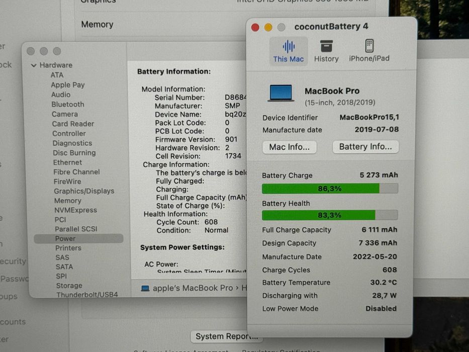Click the Battery Charge 5 273 mAh value
The image size is (469, 352).
coord(379,175)
